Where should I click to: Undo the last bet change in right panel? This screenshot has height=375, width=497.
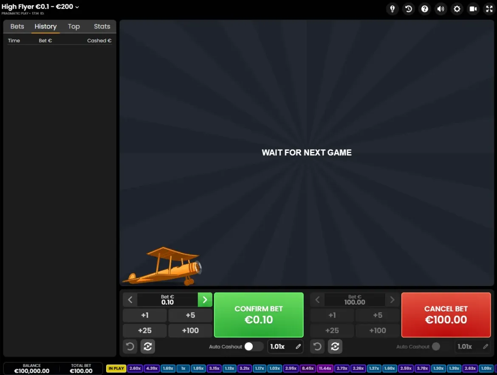(x=317, y=347)
